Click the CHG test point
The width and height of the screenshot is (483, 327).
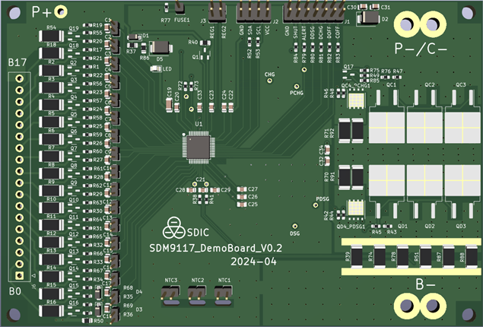click(x=269, y=81)
